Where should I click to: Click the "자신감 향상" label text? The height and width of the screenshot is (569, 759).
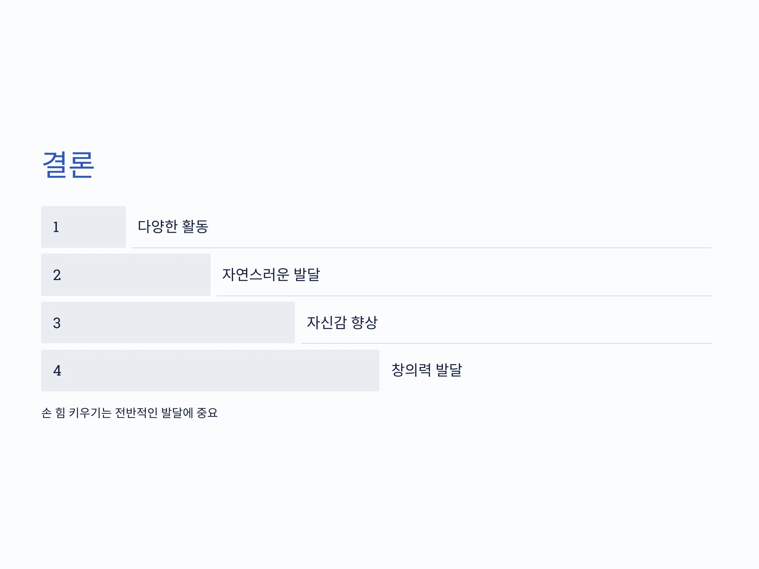tap(342, 322)
